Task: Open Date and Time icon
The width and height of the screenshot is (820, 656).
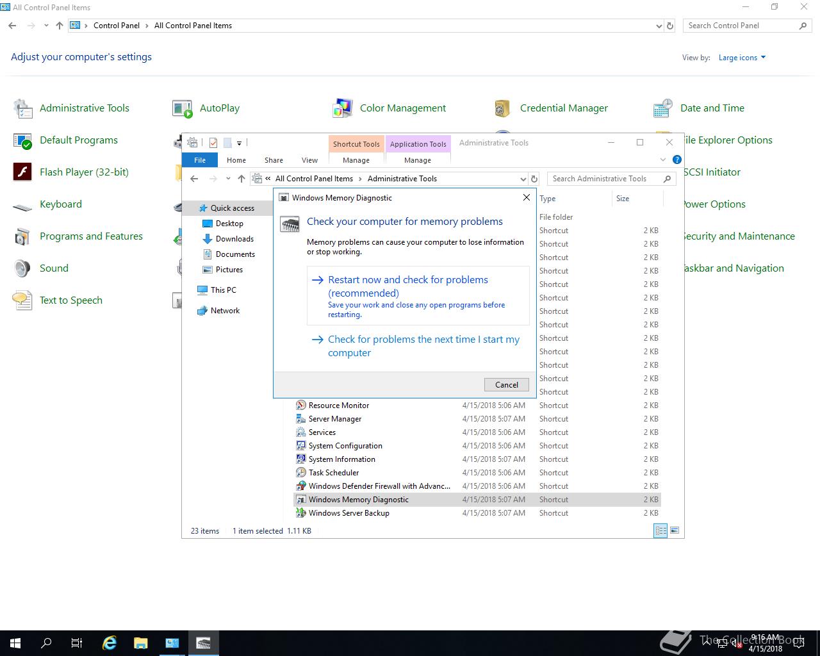Action: pyautogui.click(x=663, y=108)
